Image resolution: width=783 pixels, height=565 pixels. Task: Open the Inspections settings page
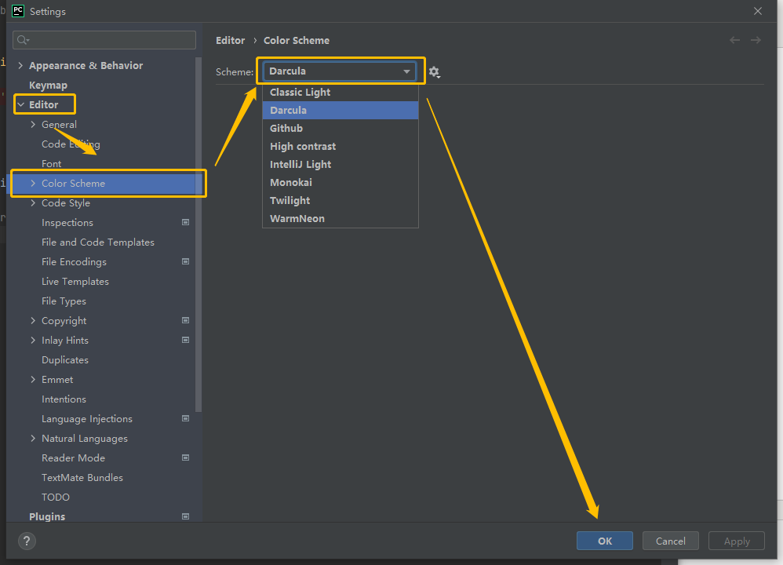[67, 223]
